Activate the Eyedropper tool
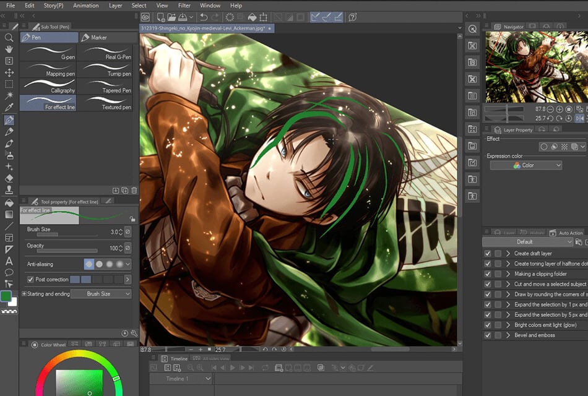 9,107
